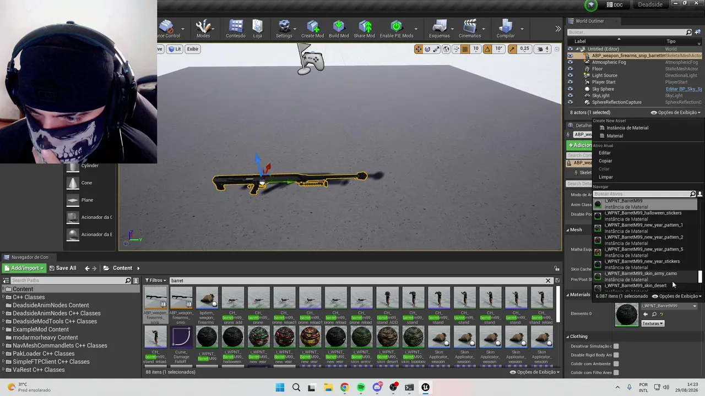This screenshot has width=705, height=396.
Task: Open the Cinematics toolbar button
Action: pos(470,29)
